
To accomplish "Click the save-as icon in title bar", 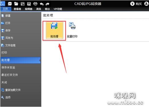I will tap(29, 4).
